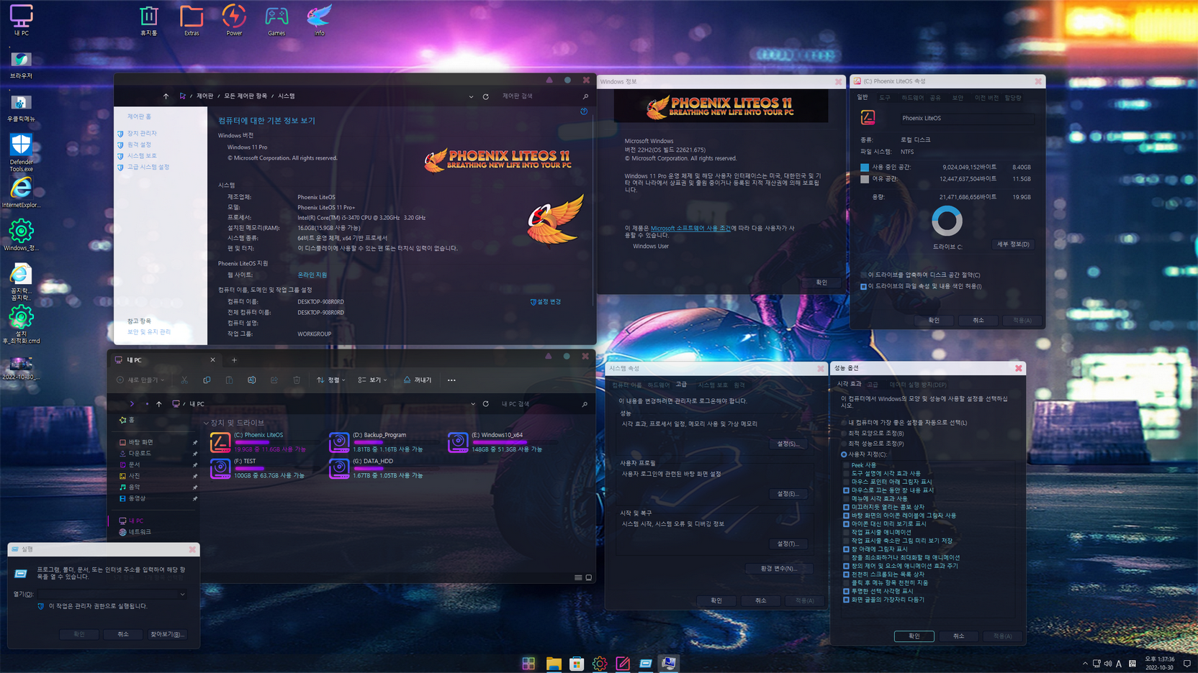Open the 휴지통 recycle bin icon
The height and width of the screenshot is (673, 1198).
[149, 19]
